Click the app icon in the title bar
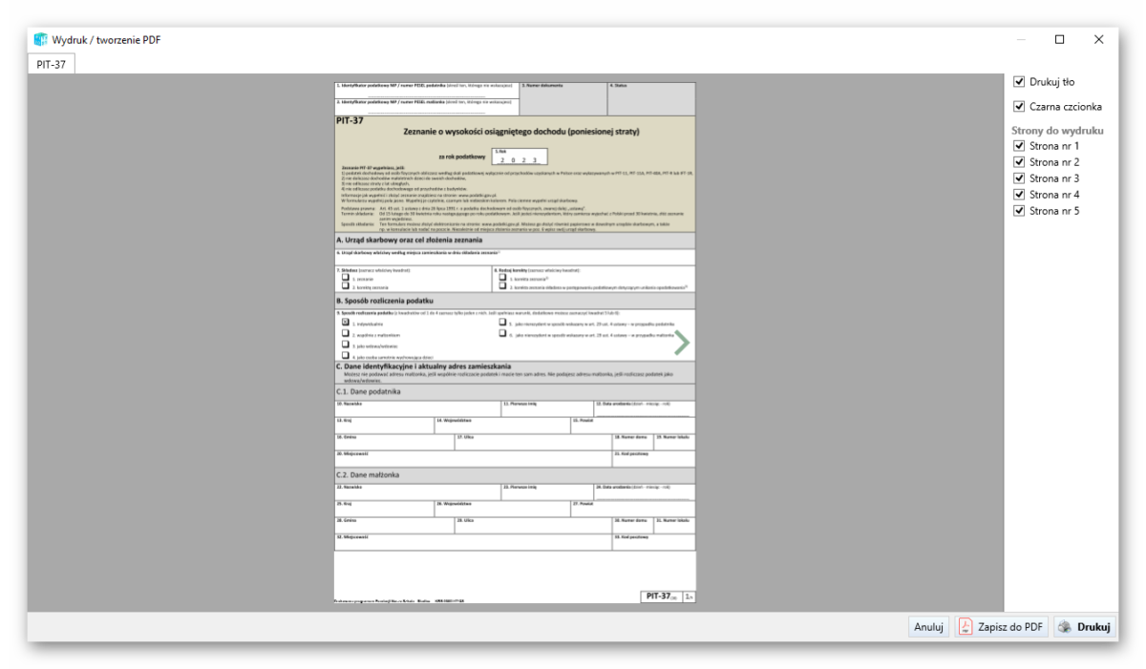Viewport: 1146px width, 669px height. click(40, 39)
